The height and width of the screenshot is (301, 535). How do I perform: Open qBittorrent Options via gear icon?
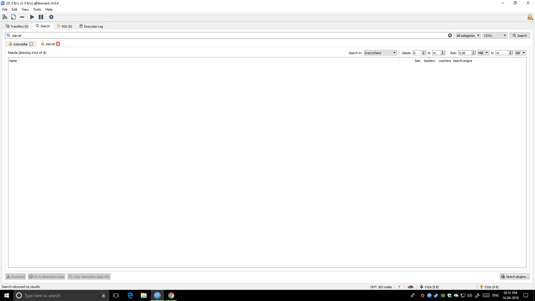pyautogui.click(x=51, y=17)
